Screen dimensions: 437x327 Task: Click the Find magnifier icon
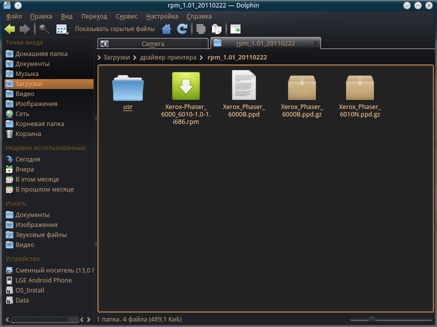click(44, 29)
